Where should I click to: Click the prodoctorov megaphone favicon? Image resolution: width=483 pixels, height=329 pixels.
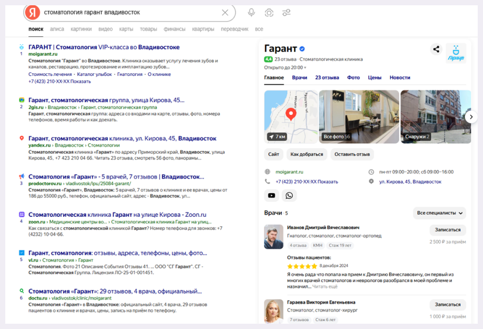click(x=22, y=176)
